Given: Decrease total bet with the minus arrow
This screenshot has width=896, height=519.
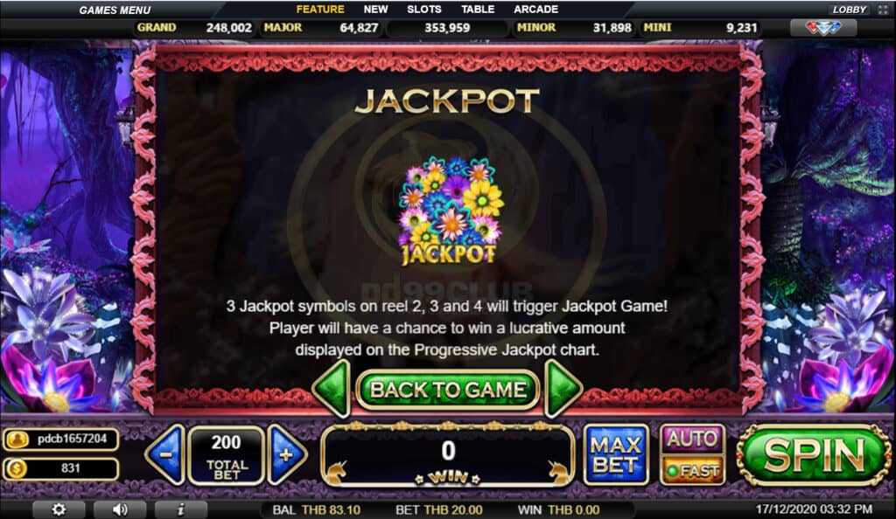Looking at the screenshot, I should (165, 454).
